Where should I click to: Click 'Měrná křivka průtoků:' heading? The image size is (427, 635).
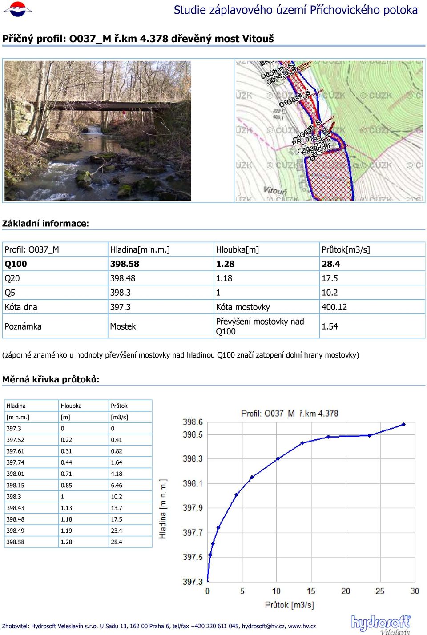click(x=51, y=379)
